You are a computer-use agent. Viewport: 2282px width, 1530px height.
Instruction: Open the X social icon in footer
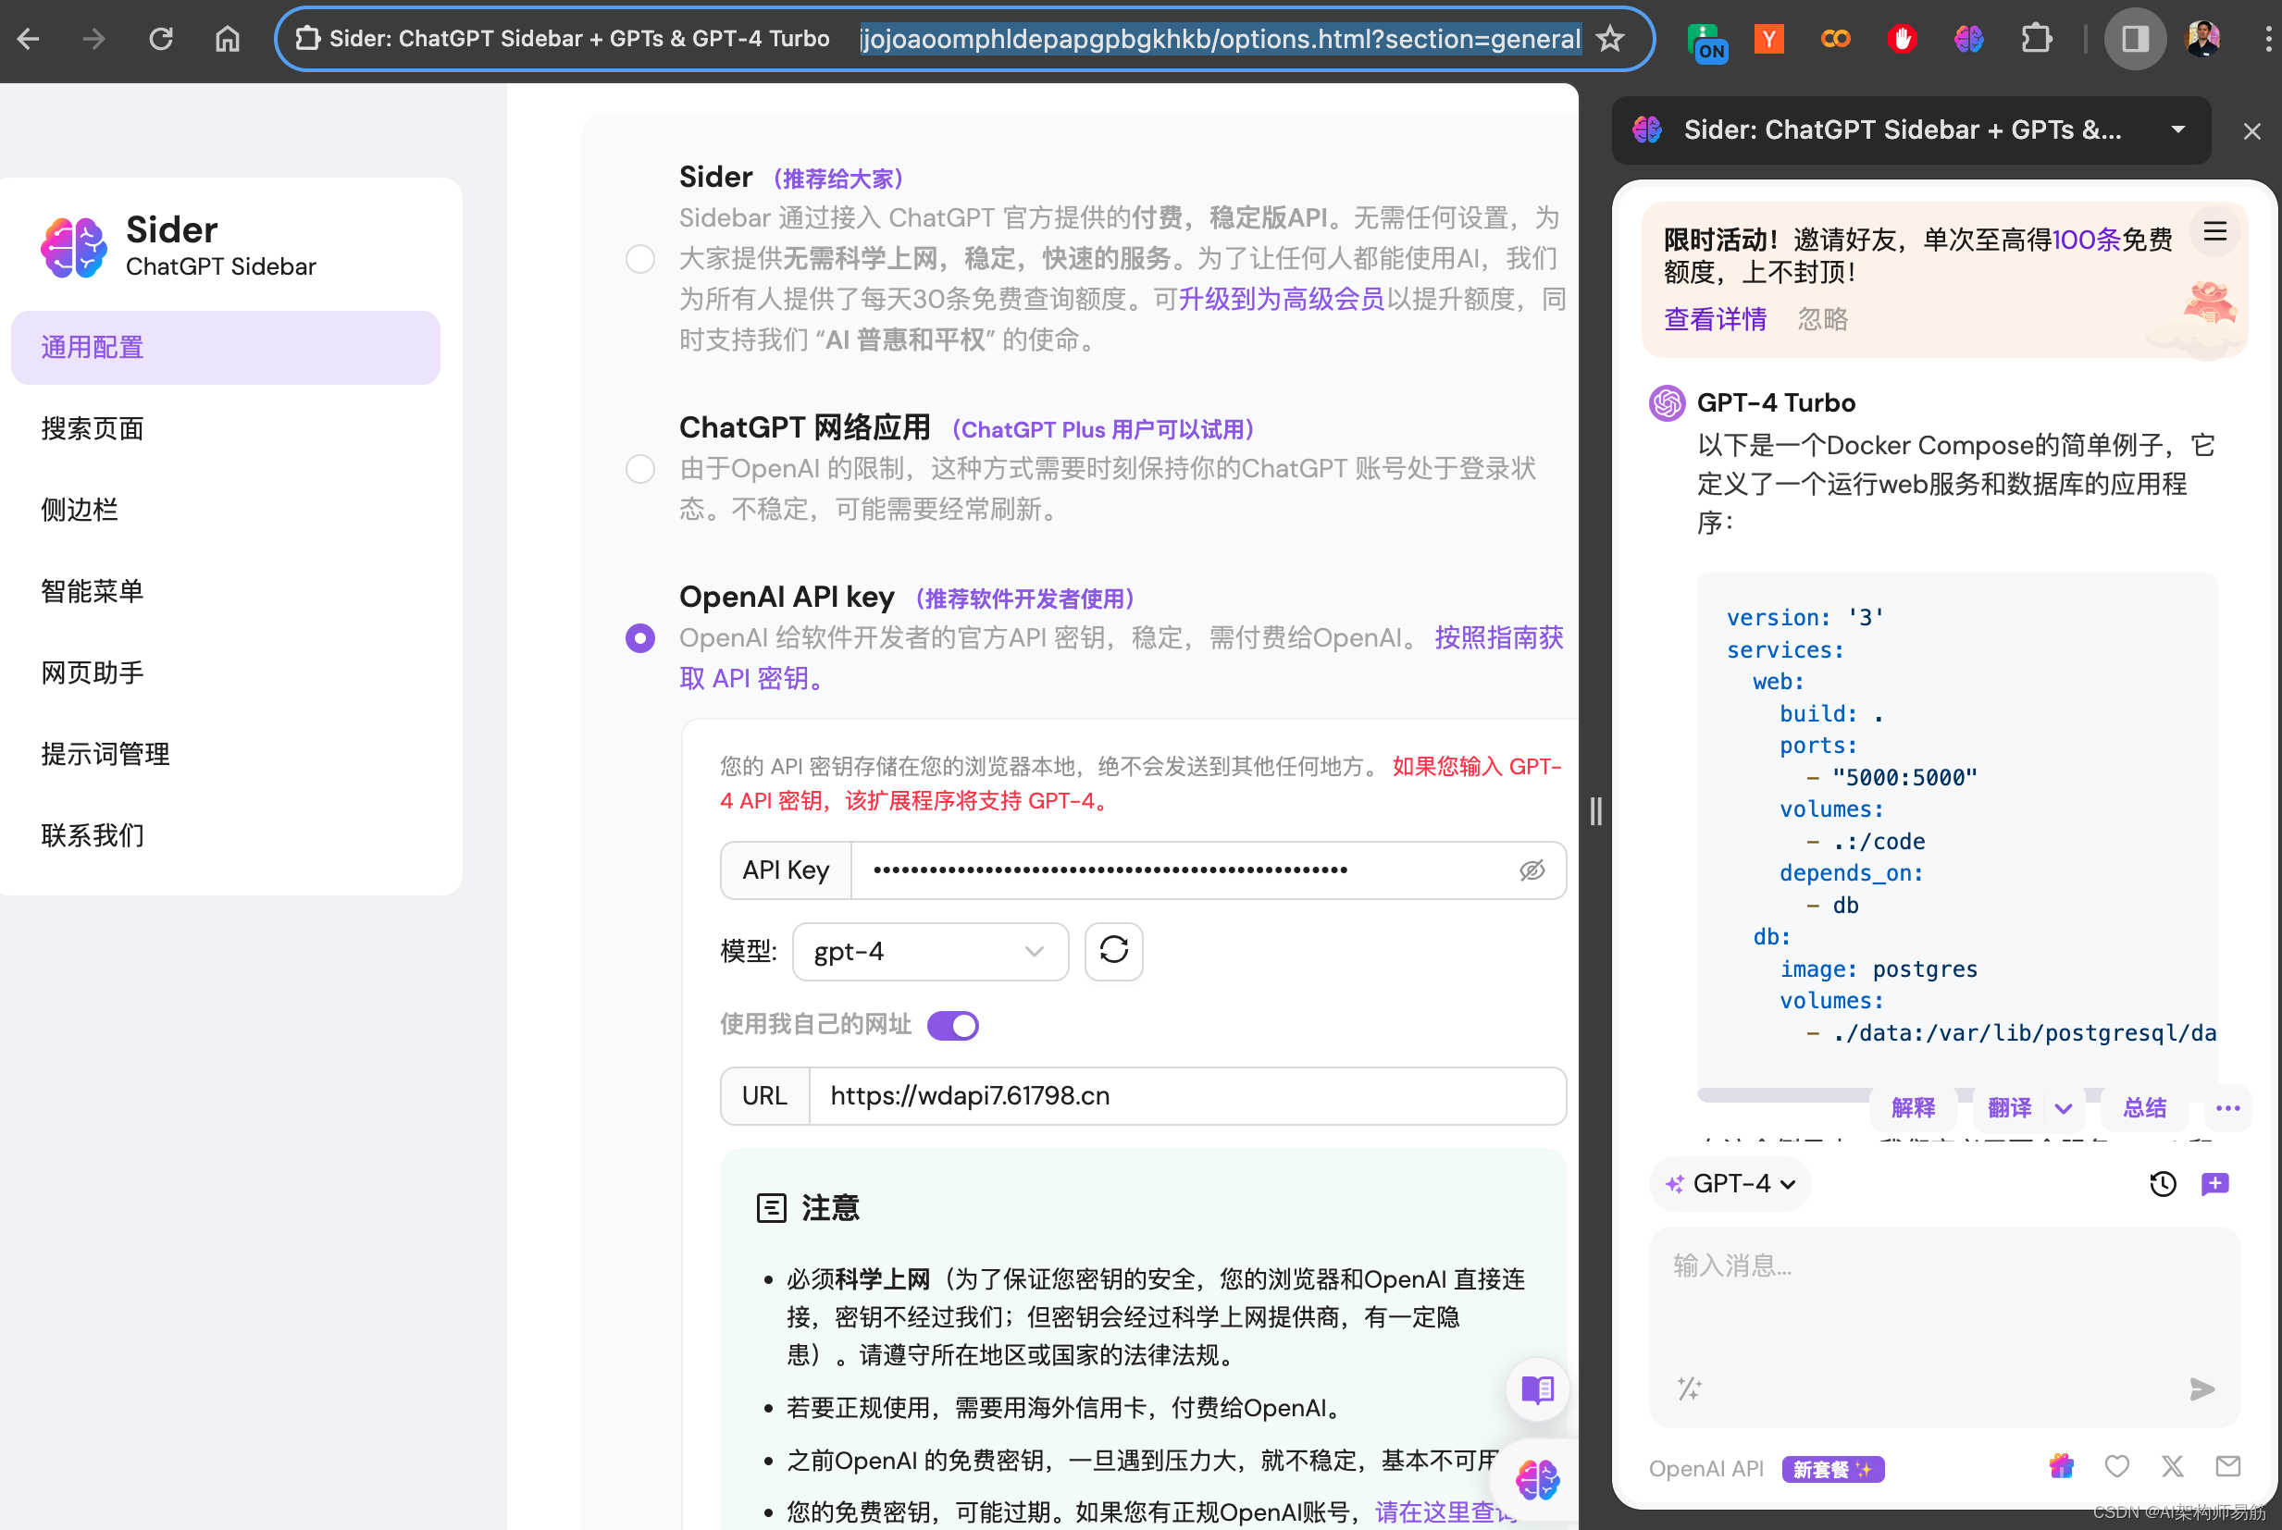pyautogui.click(x=2172, y=1465)
